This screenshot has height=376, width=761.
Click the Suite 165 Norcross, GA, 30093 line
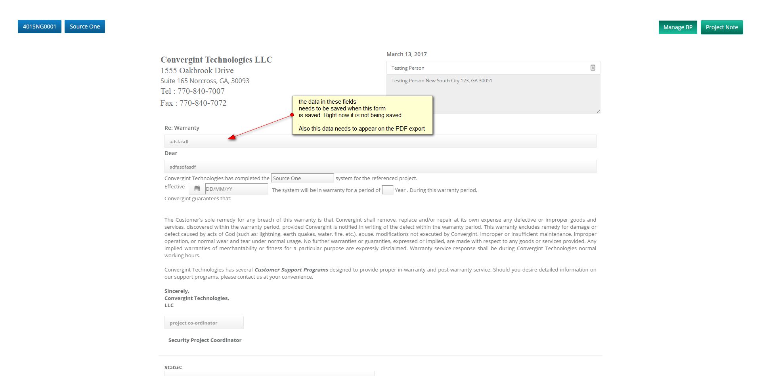pos(205,81)
